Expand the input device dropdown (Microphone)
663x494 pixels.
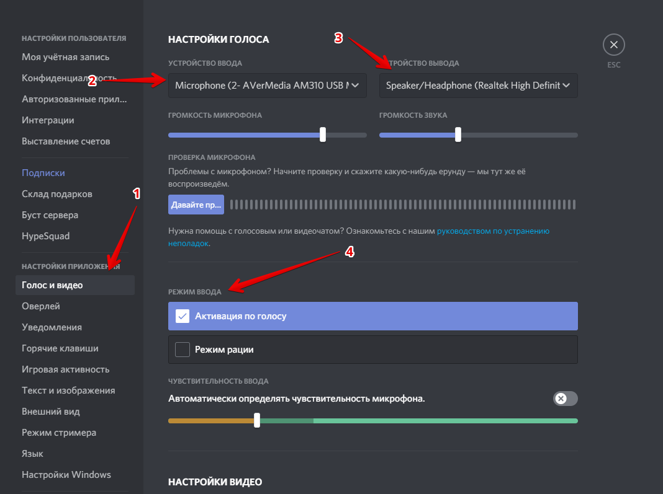(x=267, y=86)
